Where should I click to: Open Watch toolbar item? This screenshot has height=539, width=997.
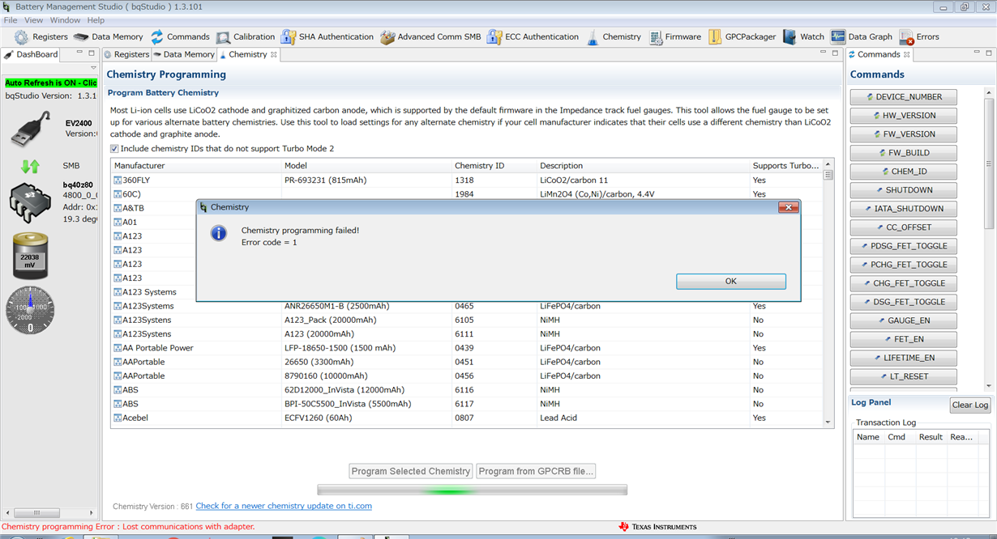point(803,36)
